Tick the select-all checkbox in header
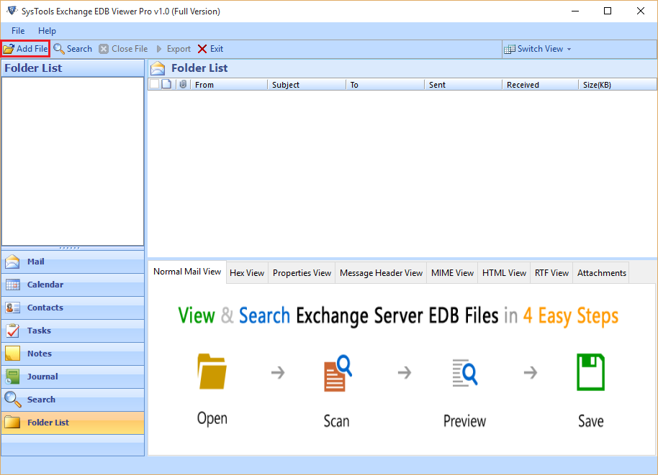 (155, 84)
